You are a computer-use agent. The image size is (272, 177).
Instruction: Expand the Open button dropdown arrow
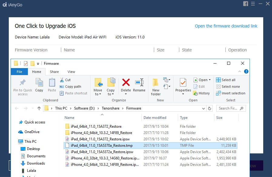[x=210, y=80]
